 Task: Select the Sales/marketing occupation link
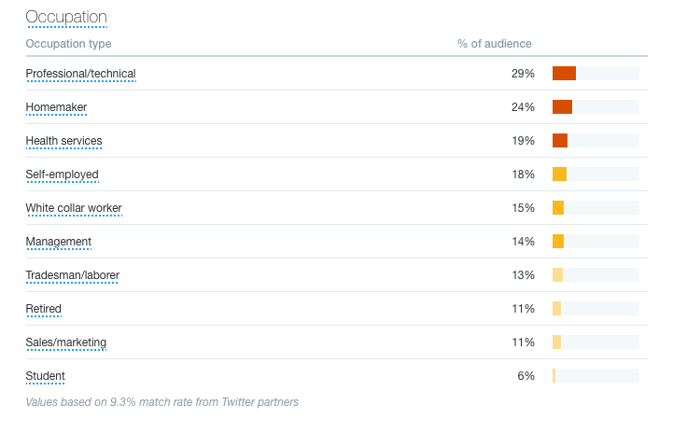[65, 342]
